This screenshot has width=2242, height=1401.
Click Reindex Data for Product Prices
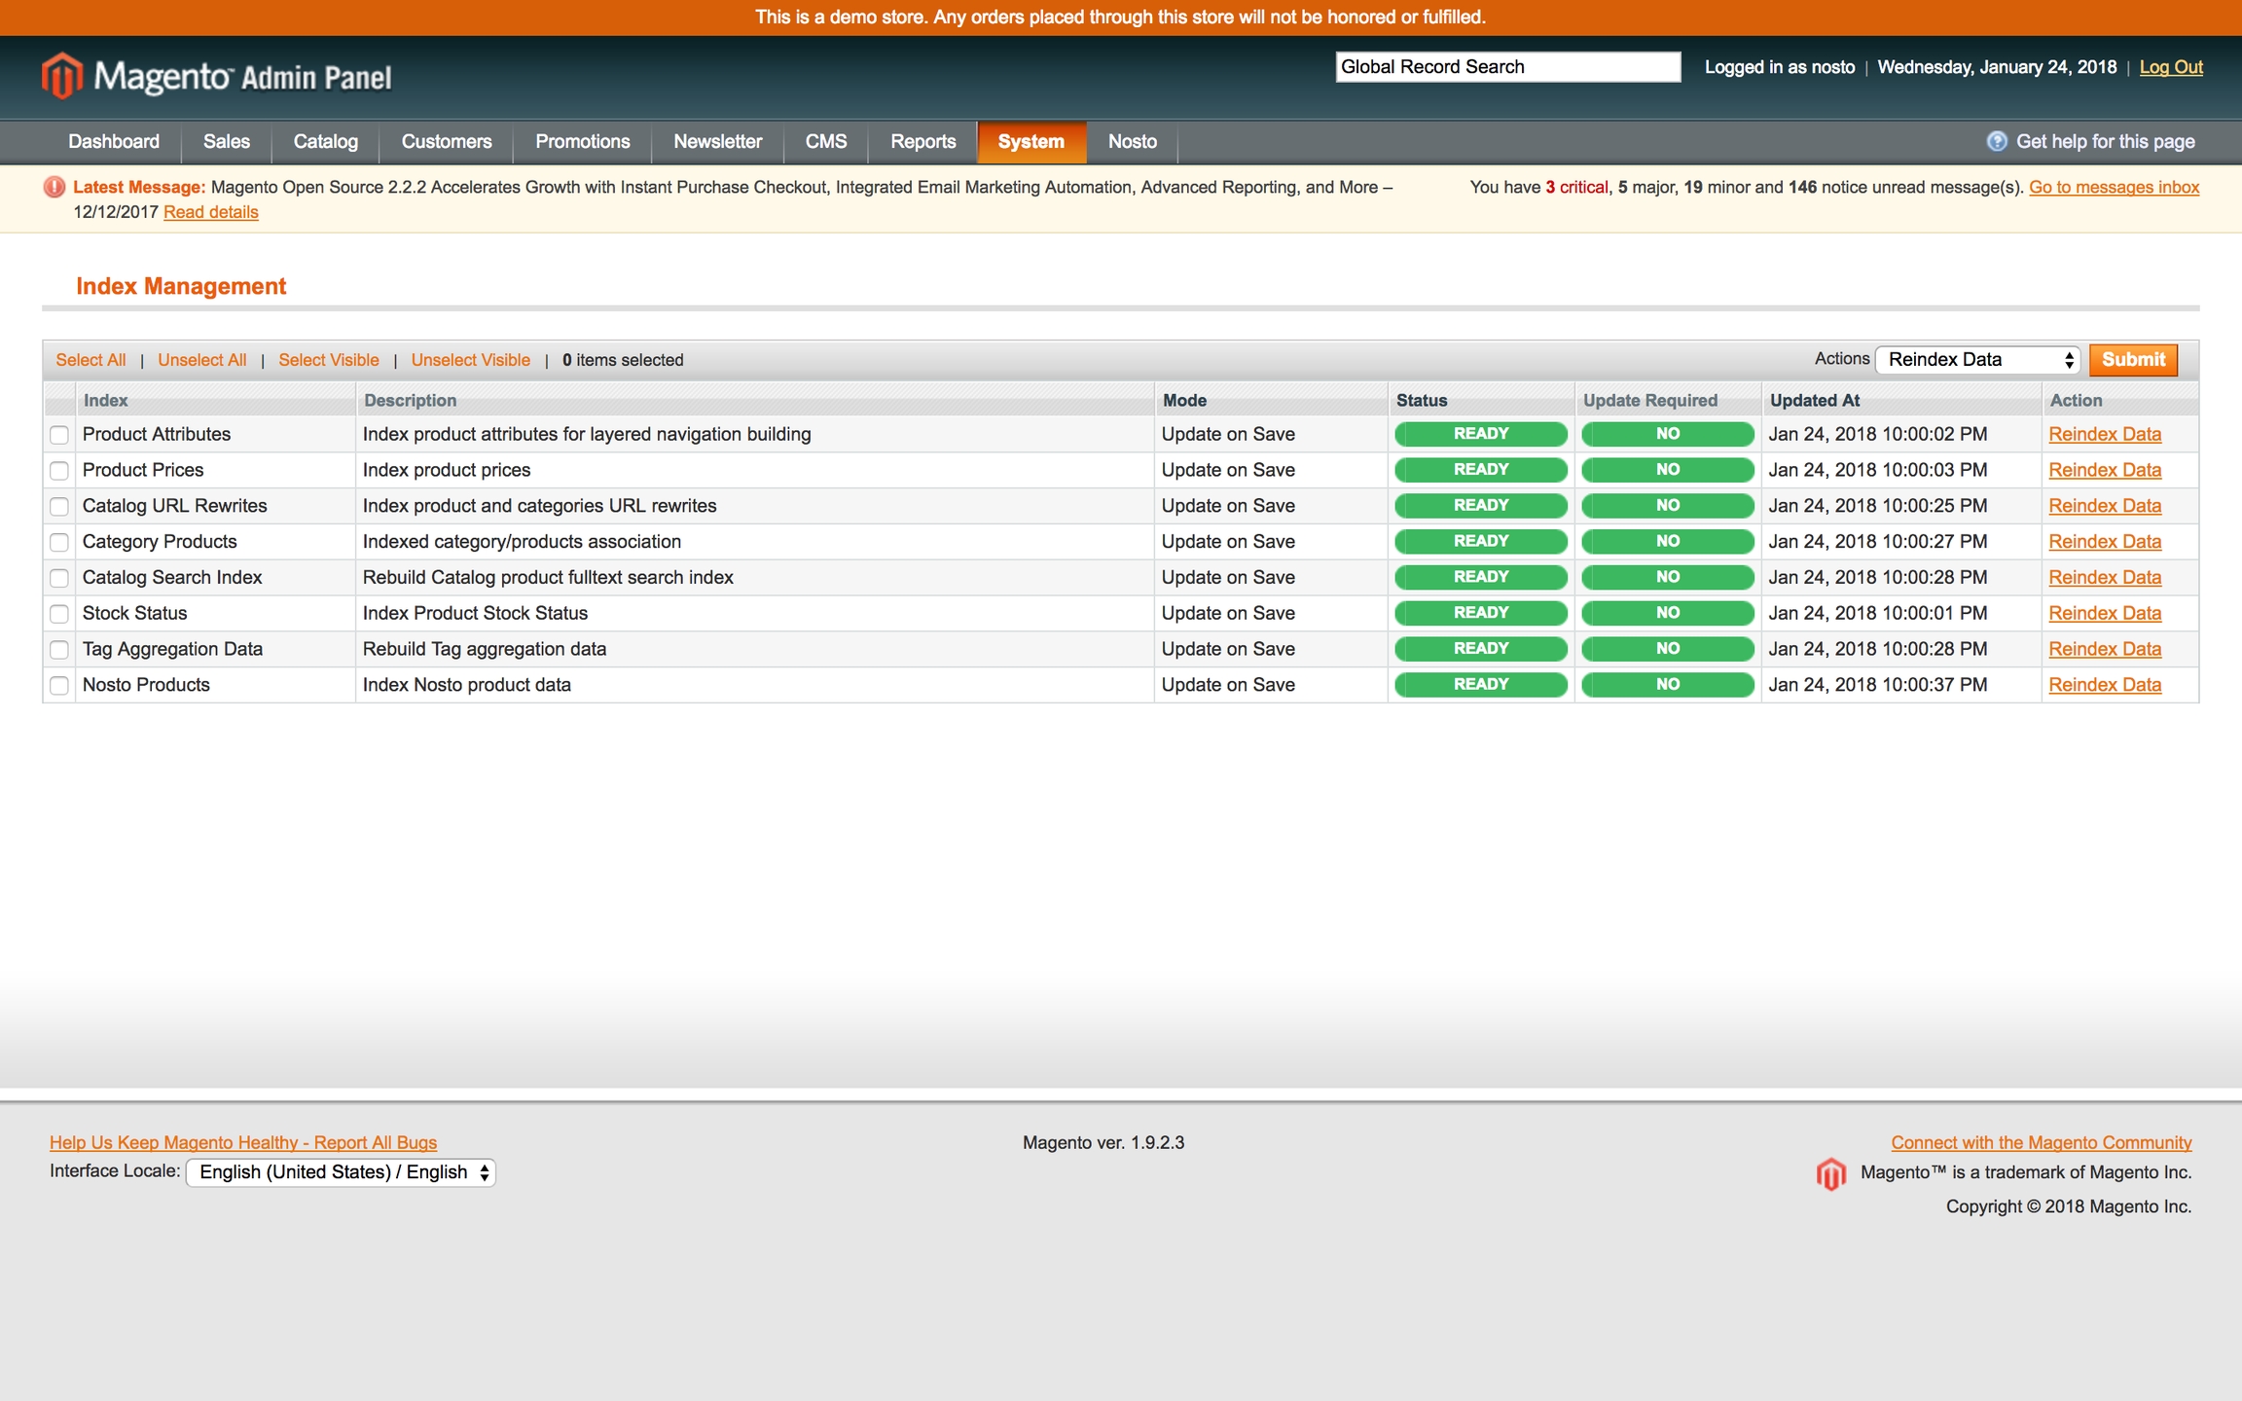[2104, 470]
